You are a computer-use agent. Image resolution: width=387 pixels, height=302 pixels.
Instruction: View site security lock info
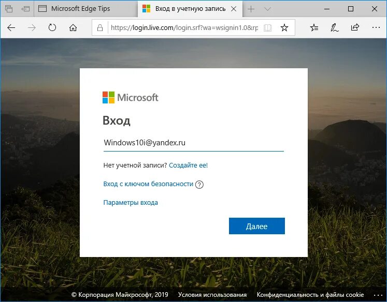tap(100, 27)
